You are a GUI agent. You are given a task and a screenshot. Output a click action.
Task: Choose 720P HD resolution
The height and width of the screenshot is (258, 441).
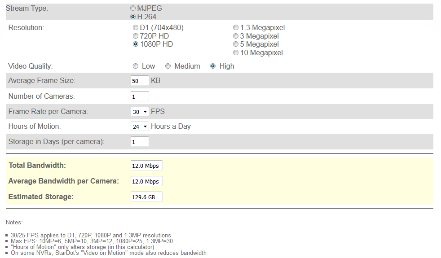coord(136,36)
